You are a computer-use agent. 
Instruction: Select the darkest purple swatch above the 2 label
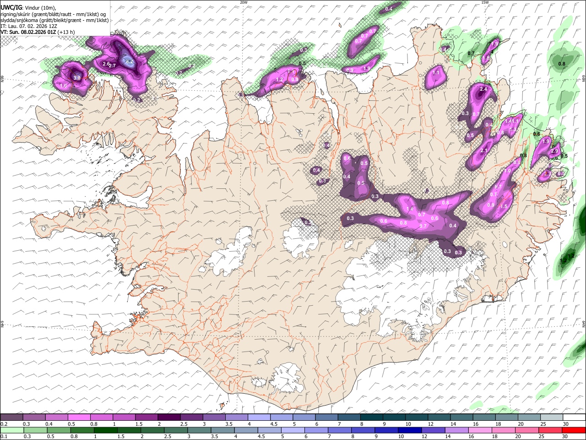pyautogui.click(x=169, y=417)
